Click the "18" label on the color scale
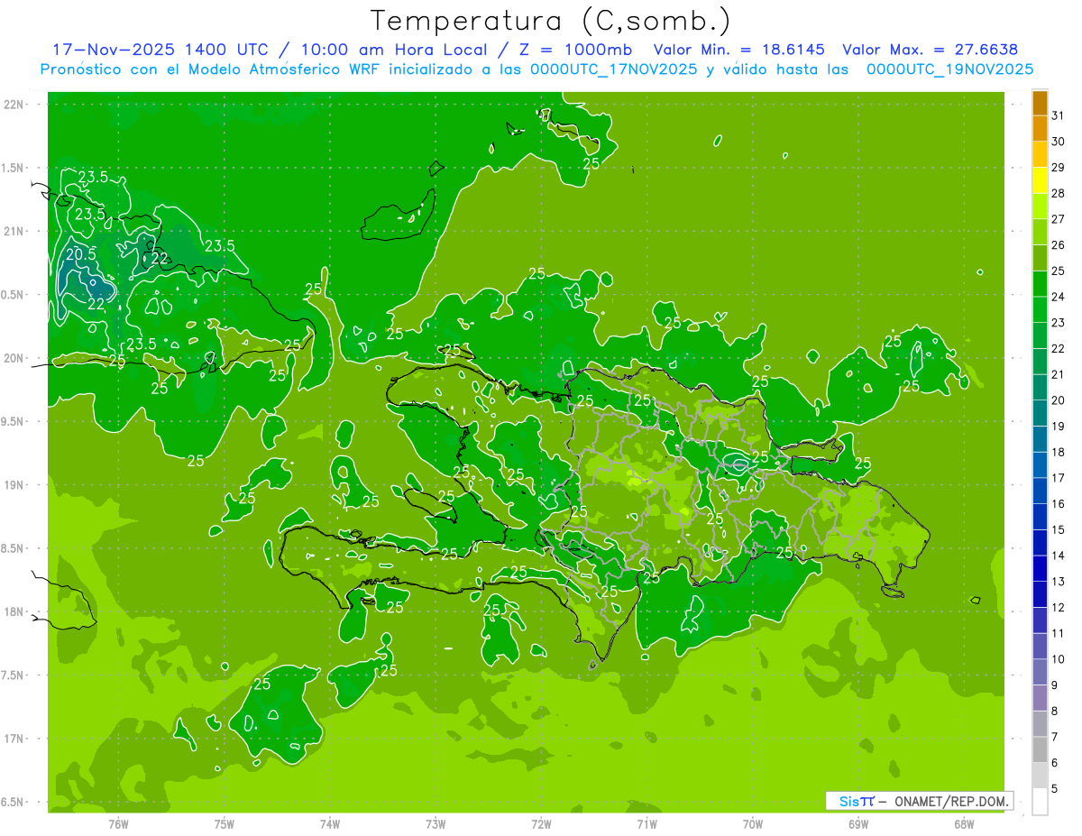Viewport: 1082px width, 836px height. (1059, 452)
